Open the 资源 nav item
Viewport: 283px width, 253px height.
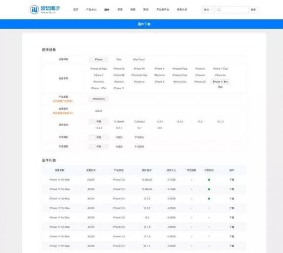pos(120,10)
